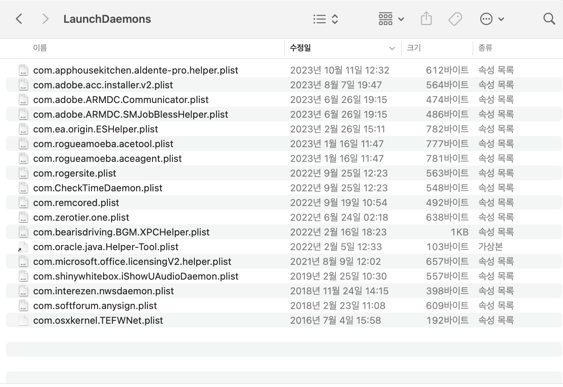Click the java.Helper-Tool.plist alias icon
This screenshot has height=387, width=563.
point(24,246)
